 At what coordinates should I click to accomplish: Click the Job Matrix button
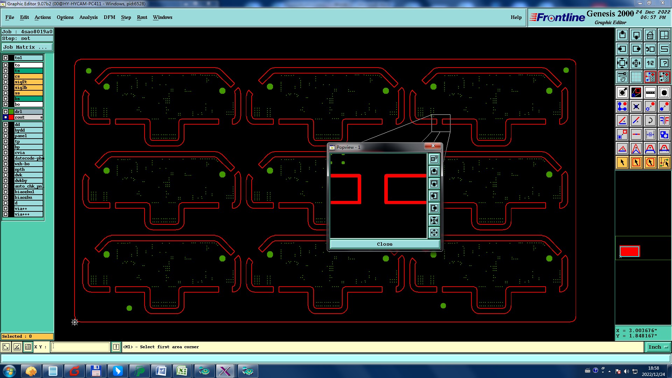[x=27, y=47]
